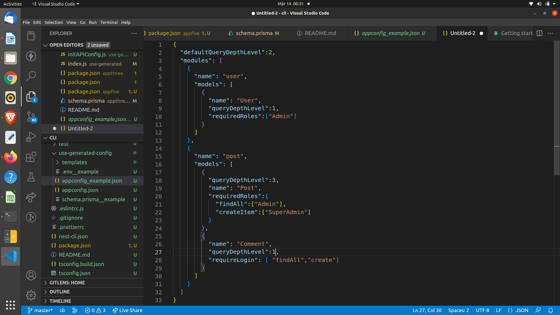Open the Testing flask view
This screenshot has width=560, height=315.
31,177
